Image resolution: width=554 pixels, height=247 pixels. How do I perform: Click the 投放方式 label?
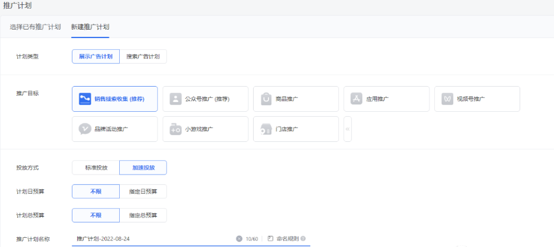point(28,168)
